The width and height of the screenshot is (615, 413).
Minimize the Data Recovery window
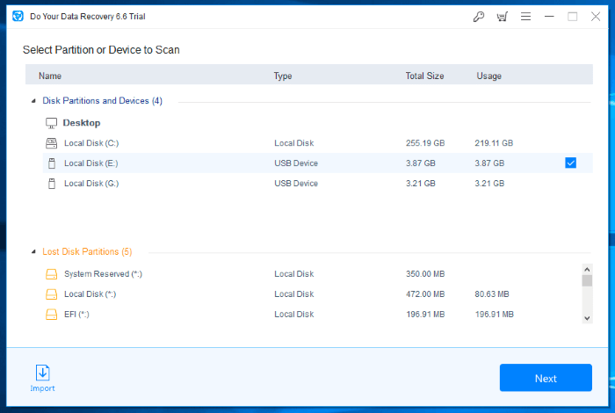[549, 17]
